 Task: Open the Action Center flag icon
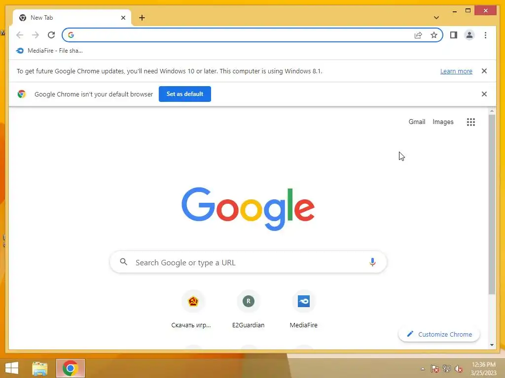click(434, 369)
